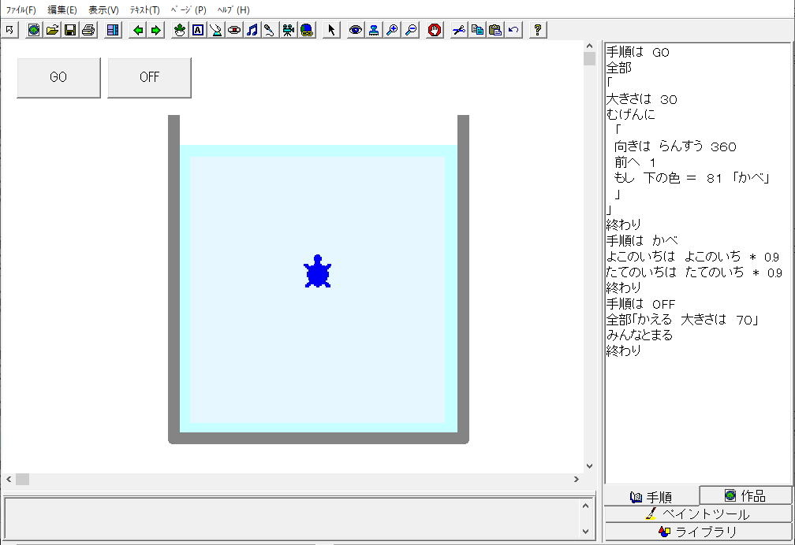Save the project with the floppy disk icon
795x545 pixels.
click(x=70, y=30)
